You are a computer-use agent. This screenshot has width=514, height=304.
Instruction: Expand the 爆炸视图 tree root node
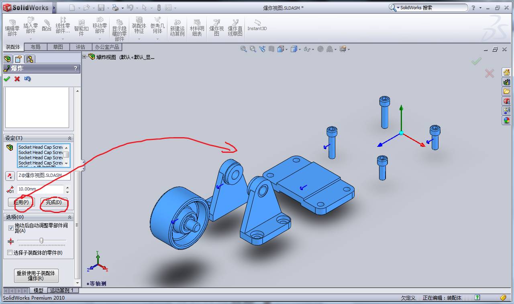pos(85,57)
